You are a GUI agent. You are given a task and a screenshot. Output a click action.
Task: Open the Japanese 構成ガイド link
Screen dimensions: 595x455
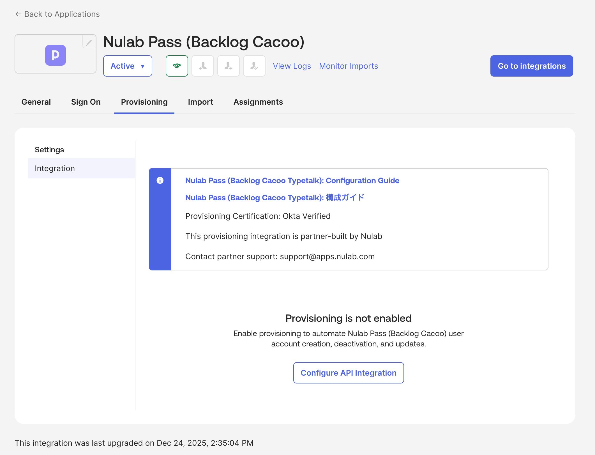point(275,197)
